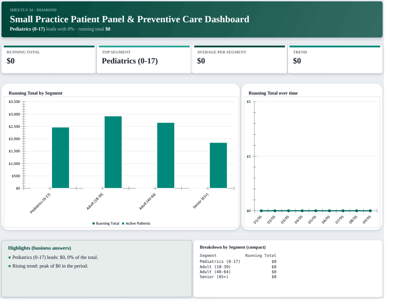This screenshot has height=306, width=408.
Task: Click the 'Senior (65+)' row in breakdown table
Action: 238,277
